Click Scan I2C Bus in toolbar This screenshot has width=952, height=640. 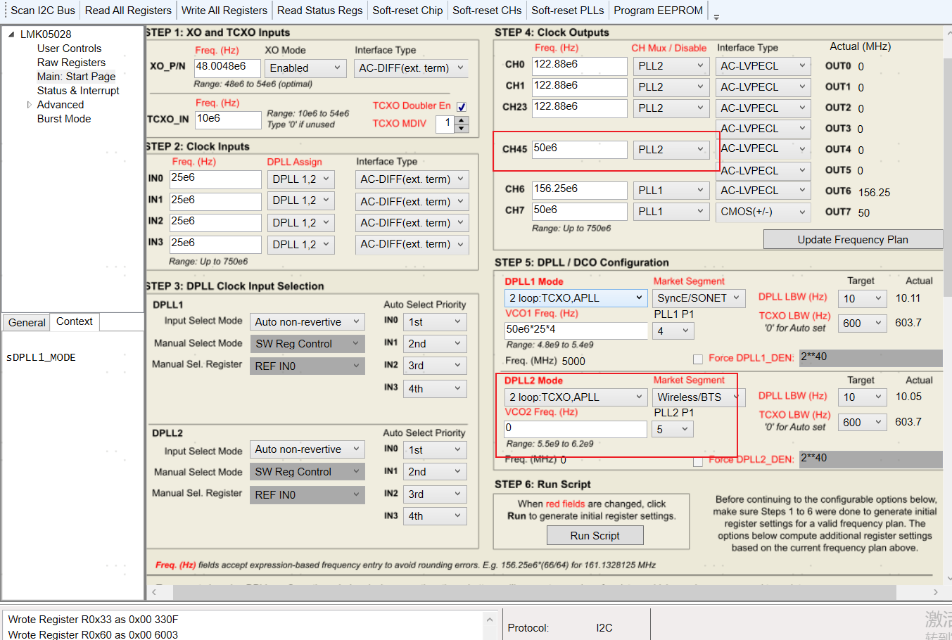(43, 11)
